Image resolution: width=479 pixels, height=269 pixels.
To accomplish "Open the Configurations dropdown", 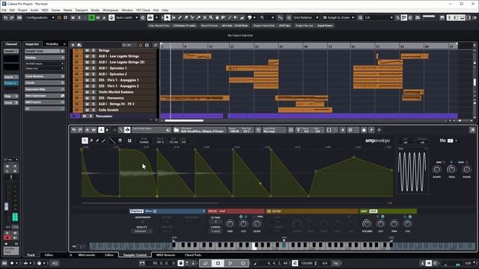I will point(40,18).
